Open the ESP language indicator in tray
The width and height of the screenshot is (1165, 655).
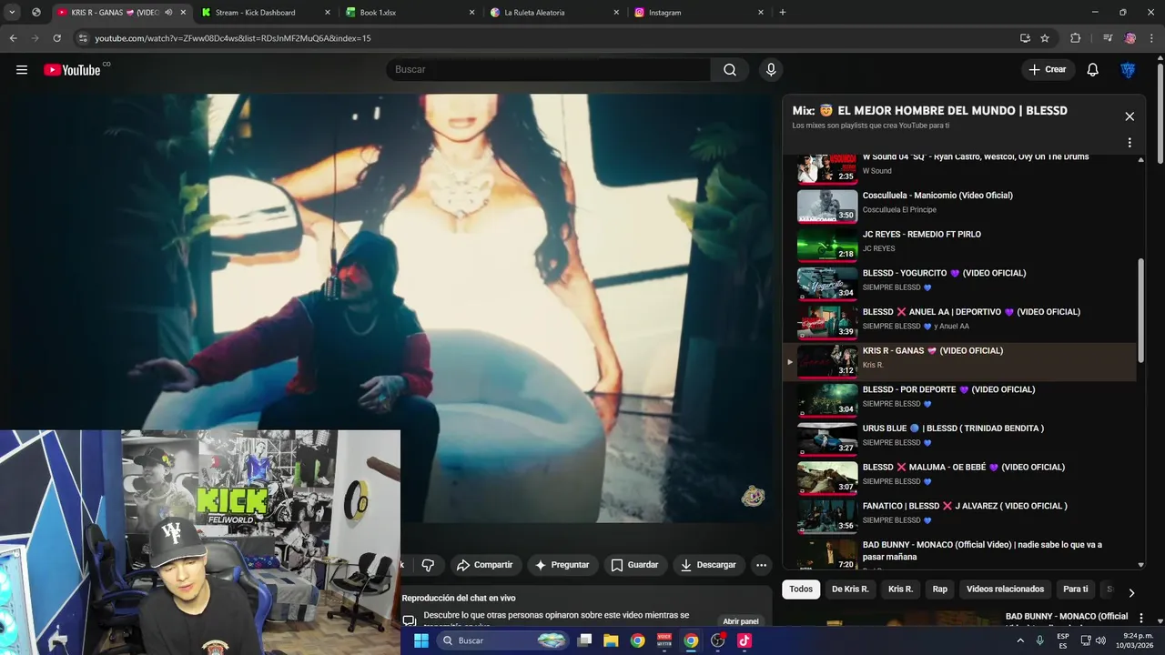1063,640
